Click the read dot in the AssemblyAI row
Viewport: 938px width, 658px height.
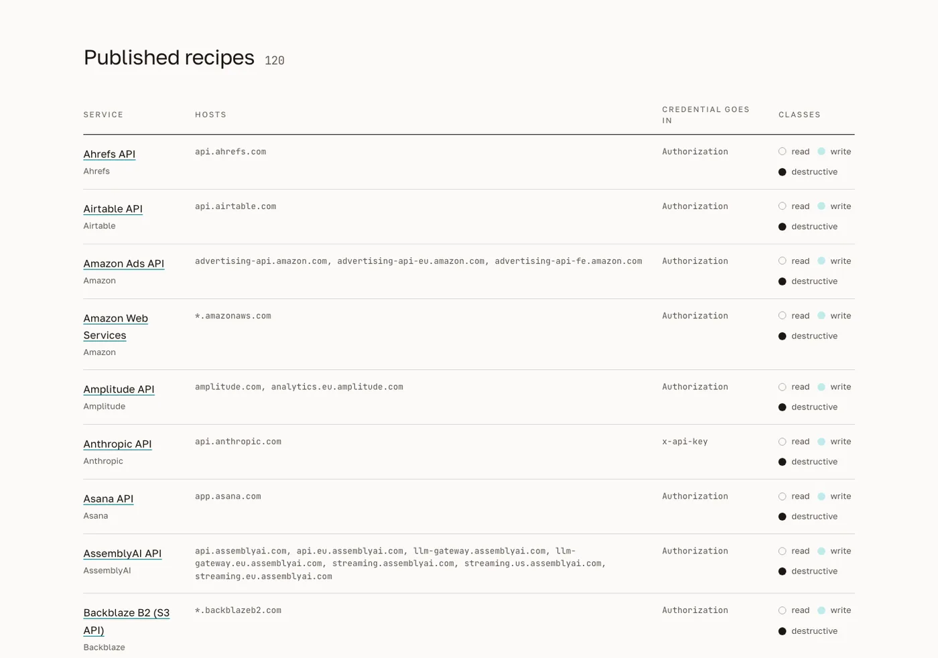[782, 551]
